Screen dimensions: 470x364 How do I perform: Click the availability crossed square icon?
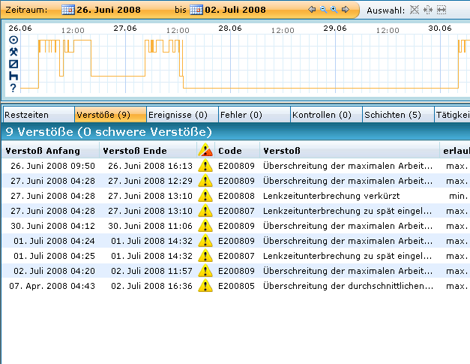(x=13, y=64)
